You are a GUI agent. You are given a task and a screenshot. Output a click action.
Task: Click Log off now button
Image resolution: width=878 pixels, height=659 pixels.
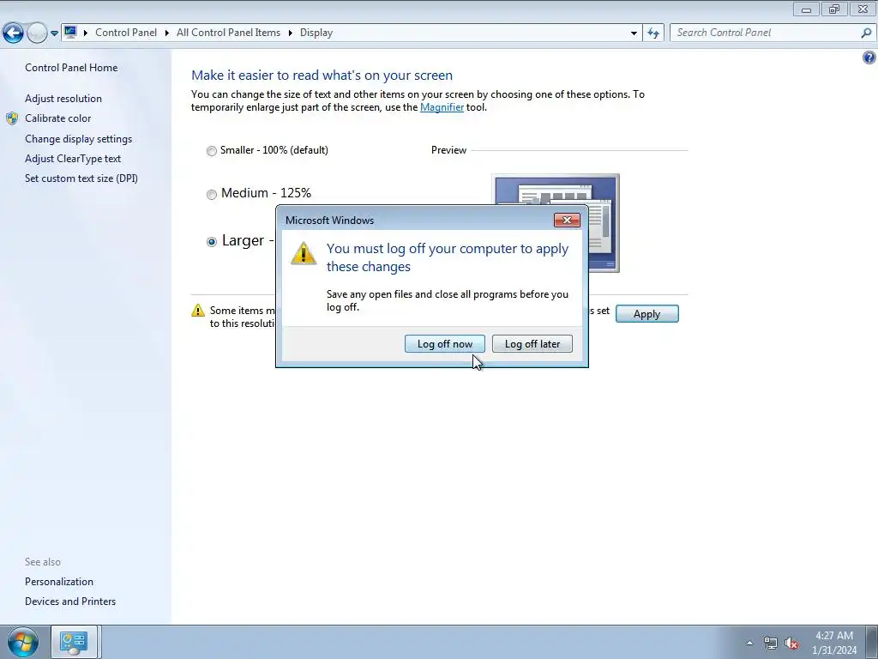445,344
